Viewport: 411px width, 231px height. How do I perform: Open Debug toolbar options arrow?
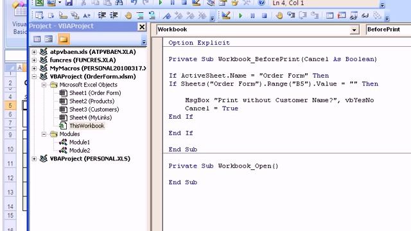[387, 18]
